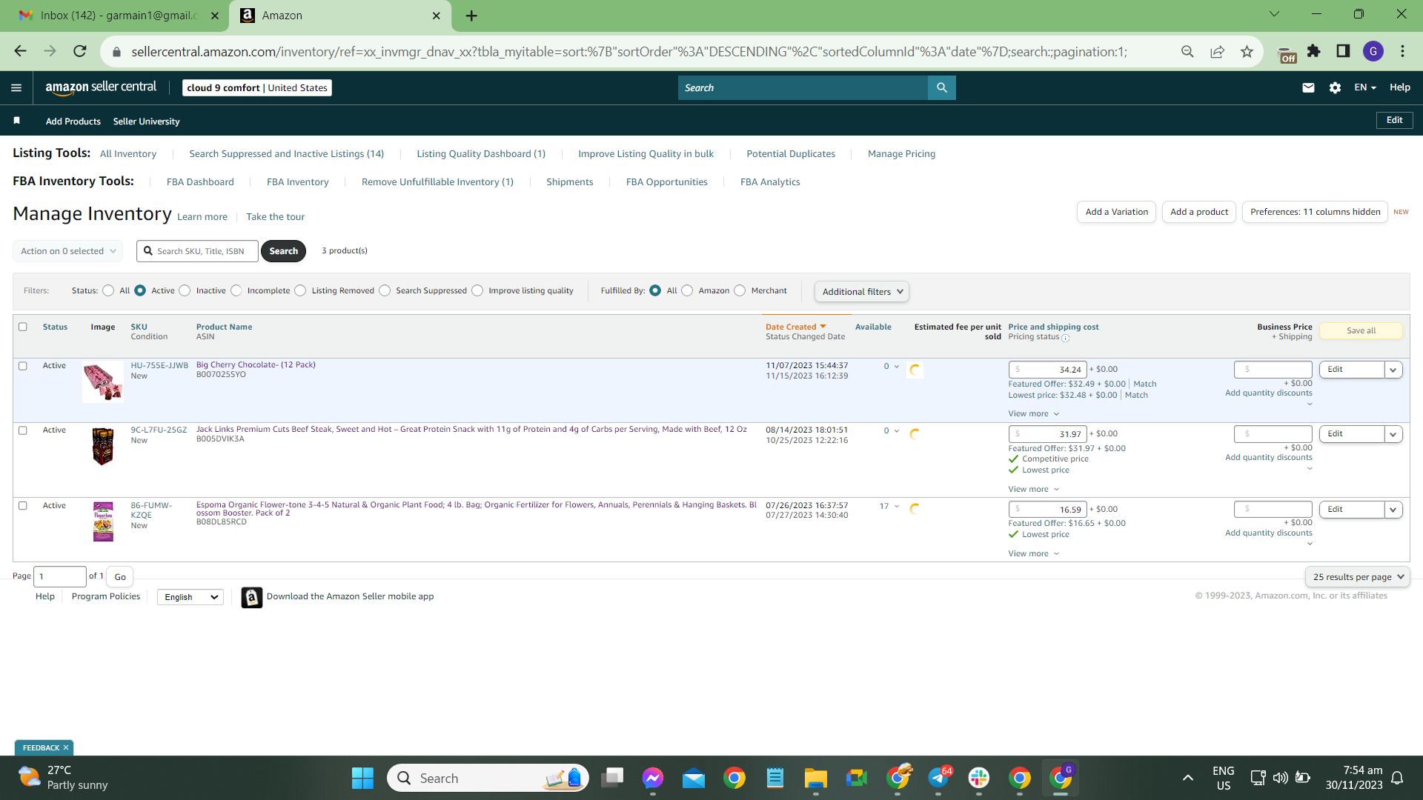Open the Listing Quality Dashboard
The width and height of the screenshot is (1423, 800).
click(x=481, y=154)
